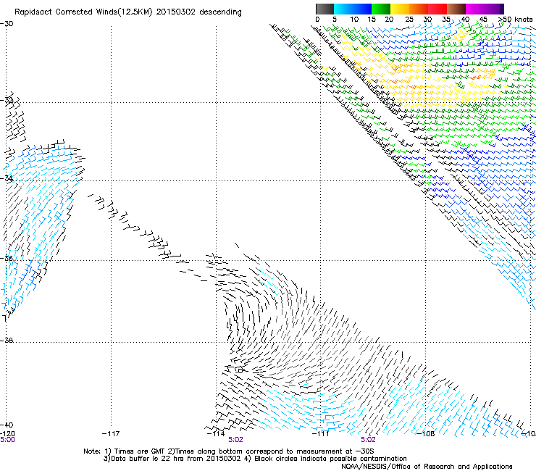This screenshot has height=471, width=536.
Task: Click the brown 35-40 knots color band
Action: click(x=456, y=9)
